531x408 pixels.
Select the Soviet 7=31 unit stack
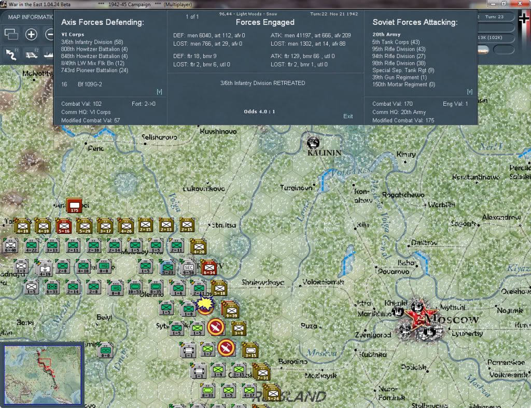coord(262,372)
